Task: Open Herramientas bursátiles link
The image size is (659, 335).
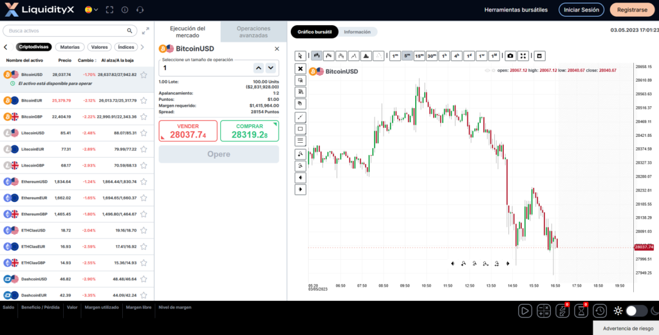Action: tap(516, 10)
